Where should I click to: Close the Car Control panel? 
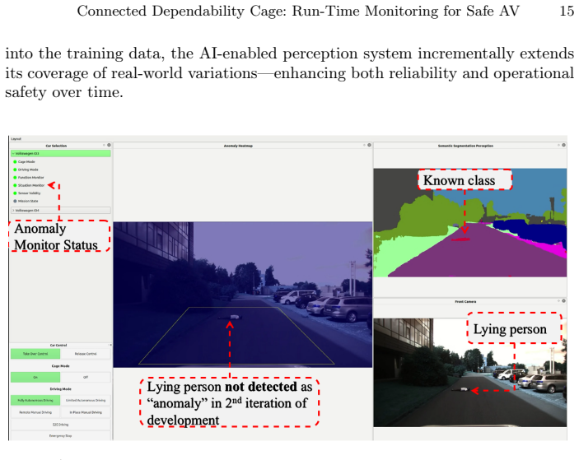(x=110, y=345)
